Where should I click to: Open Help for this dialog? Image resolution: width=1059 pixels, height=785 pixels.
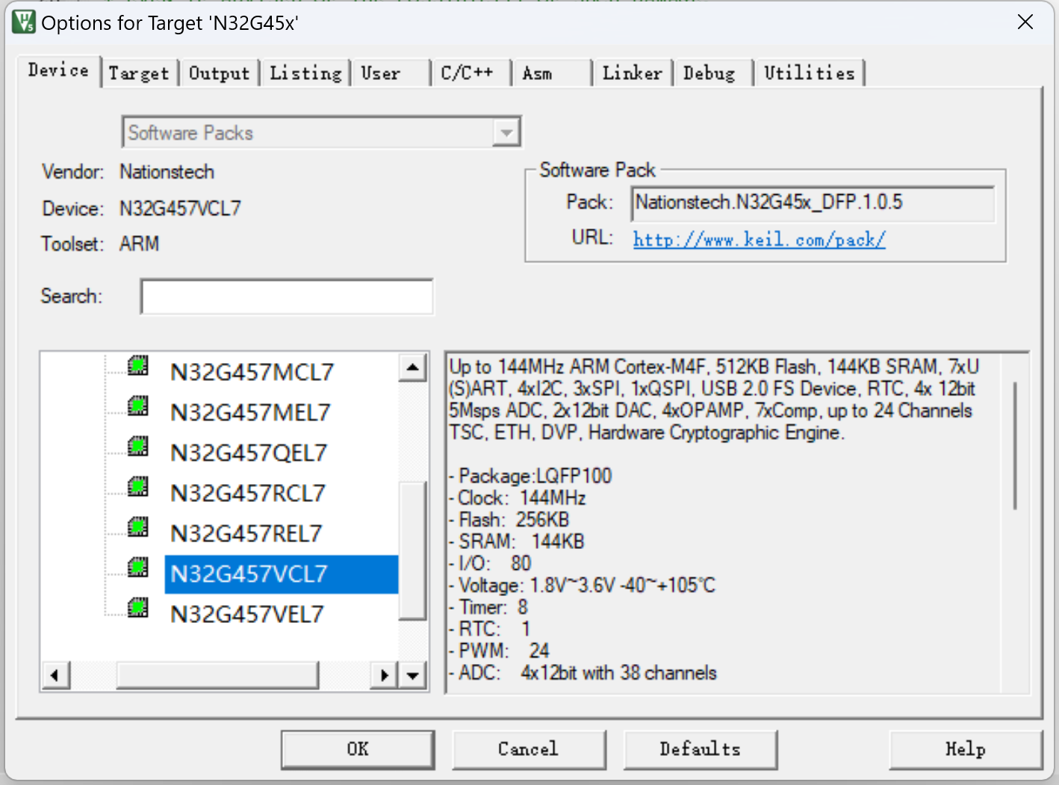click(x=966, y=749)
